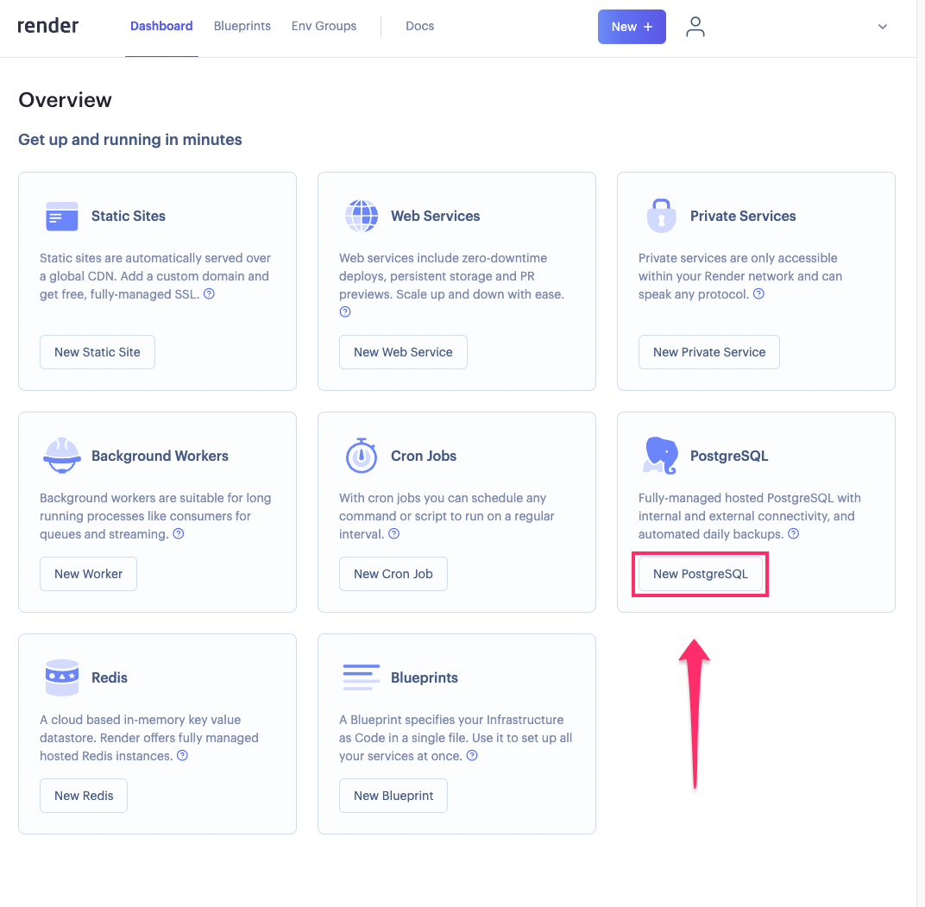Image resolution: width=925 pixels, height=907 pixels.
Task: Click the render logo
Action: [x=48, y=26]
